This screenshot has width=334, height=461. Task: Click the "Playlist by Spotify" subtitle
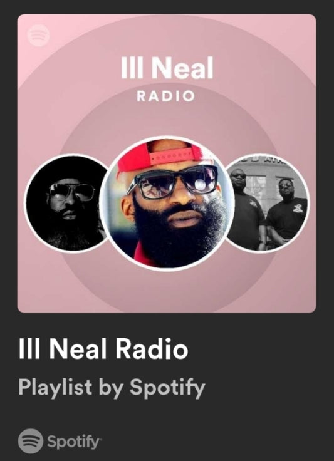[x=112, y=388]
